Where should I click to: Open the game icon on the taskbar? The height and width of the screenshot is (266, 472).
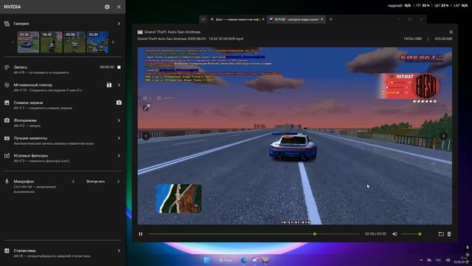(x=265, y=260)
